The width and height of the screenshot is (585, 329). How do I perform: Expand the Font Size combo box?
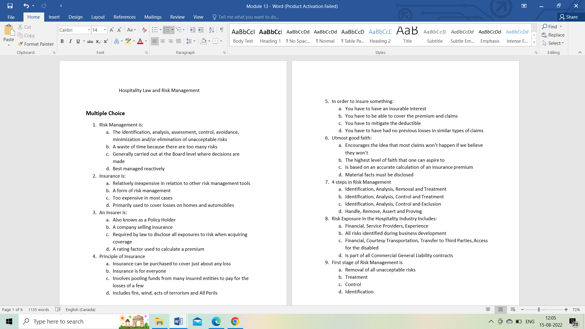[x=105, y=30]
